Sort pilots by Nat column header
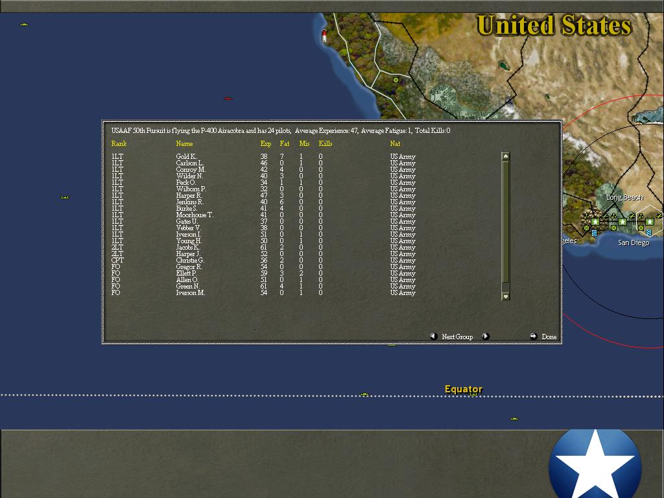Image resolution: width=664 pixels, height=498 pixels. (x=395, y=143)
